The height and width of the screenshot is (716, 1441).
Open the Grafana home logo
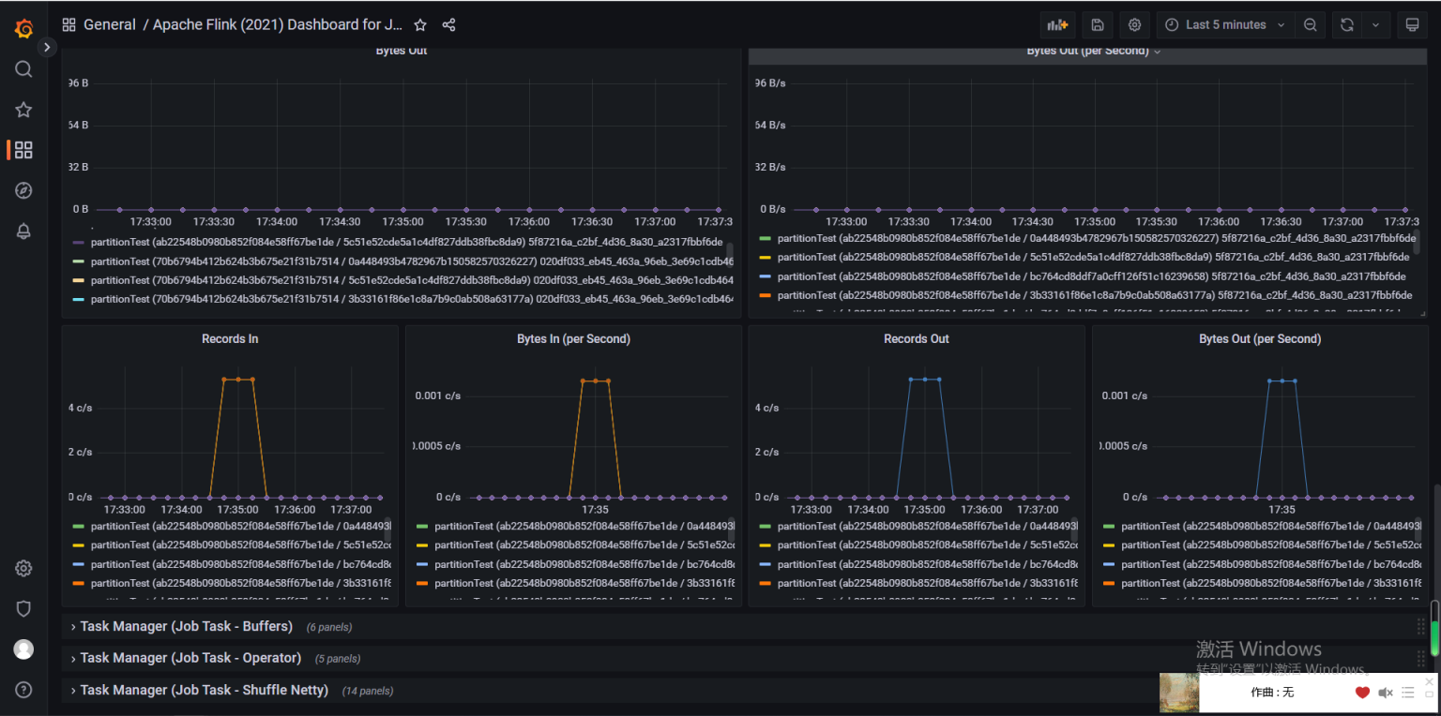pyautogui.click(x=24, y=28)
